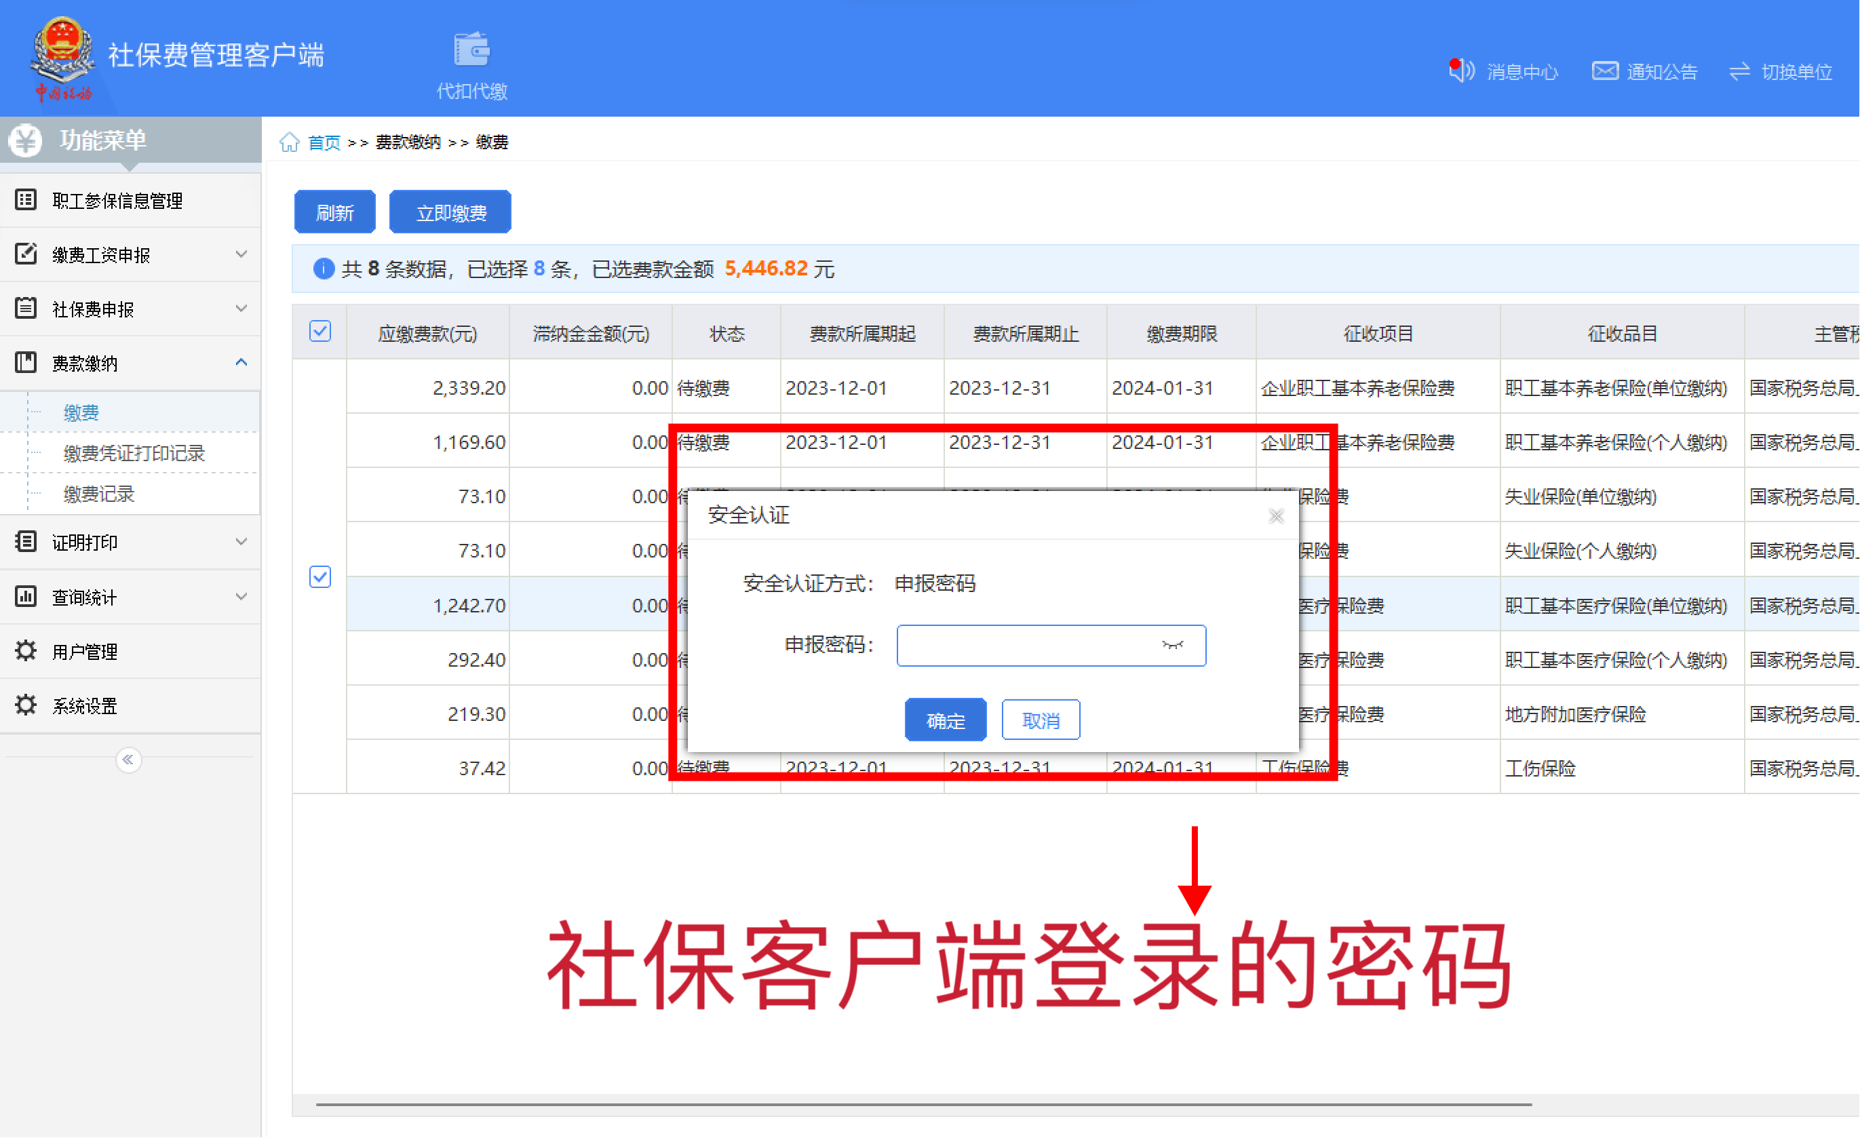Expand 缴费工资申报 menu chevron
This screenshot has height=1138, width=1860.
tap(241, 254)
